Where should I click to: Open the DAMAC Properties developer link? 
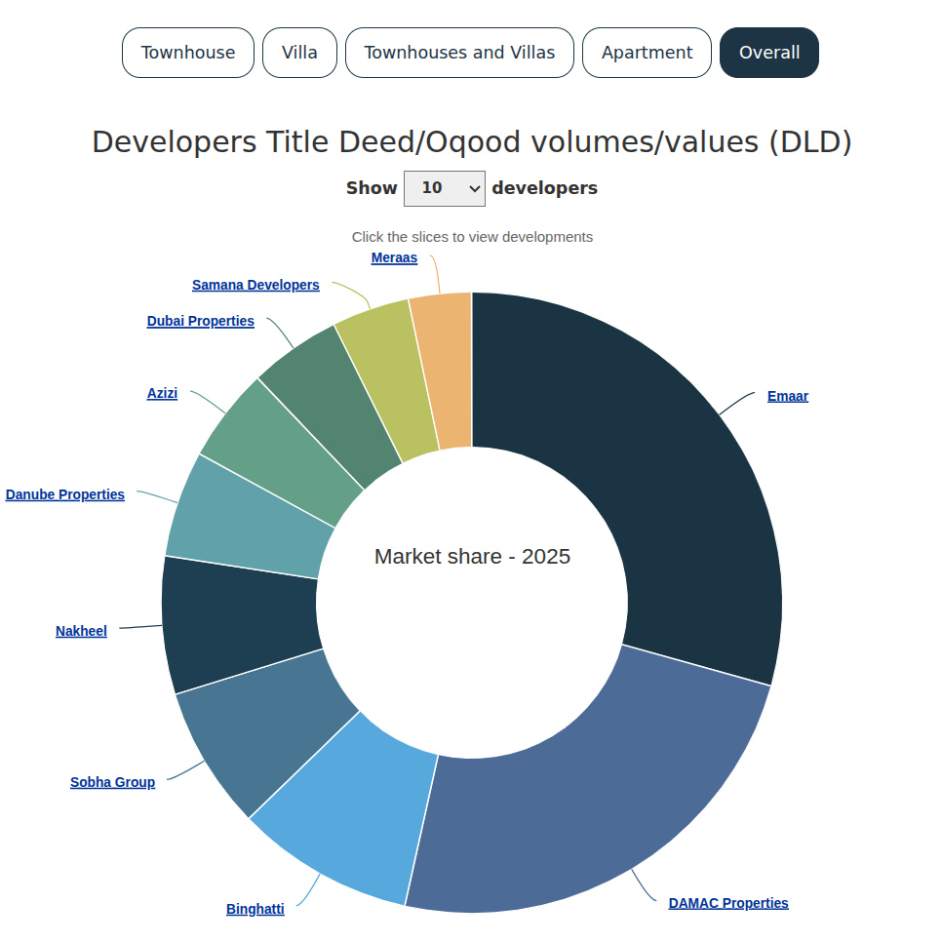coord(728,902)
